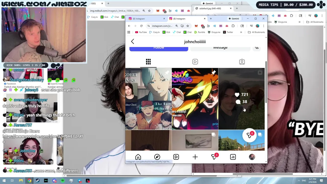The image size is (327, 184).
Task: Open messages icon with 8 badge in bottom bar
Action: [x=214, y=157]
